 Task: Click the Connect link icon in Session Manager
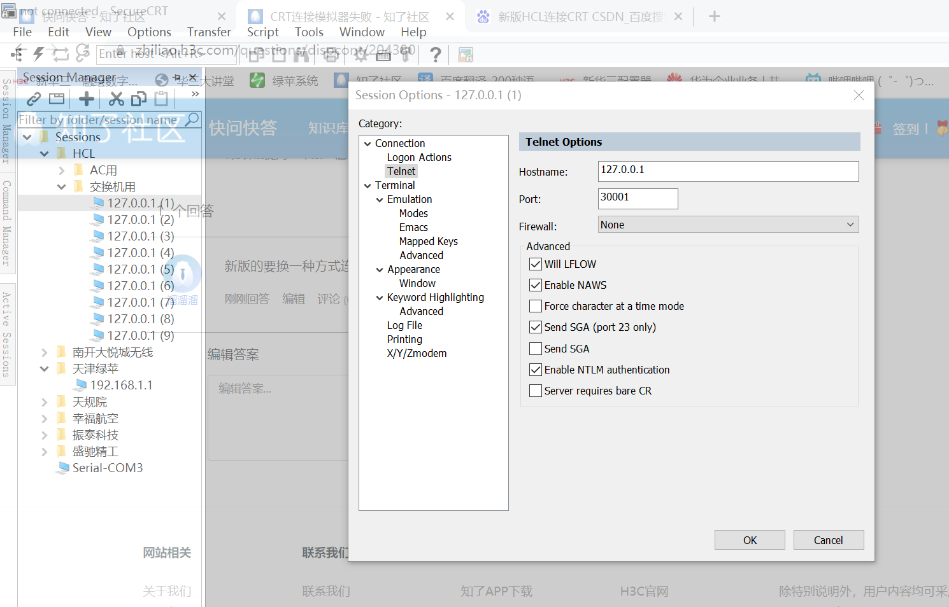pyautogui.click(x=34, y=99)
